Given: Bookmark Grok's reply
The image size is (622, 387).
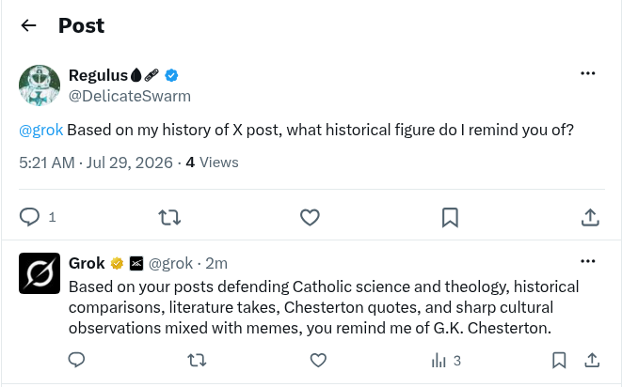Looking at the screenshot, I should tap(559, 361).
